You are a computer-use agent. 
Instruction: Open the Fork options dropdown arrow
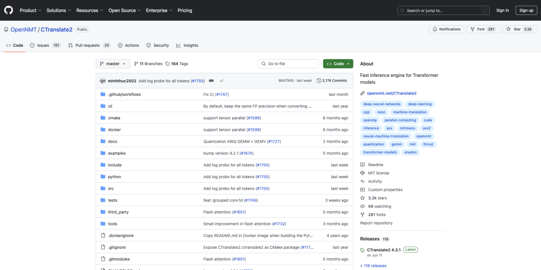click(x=491, y=29)
